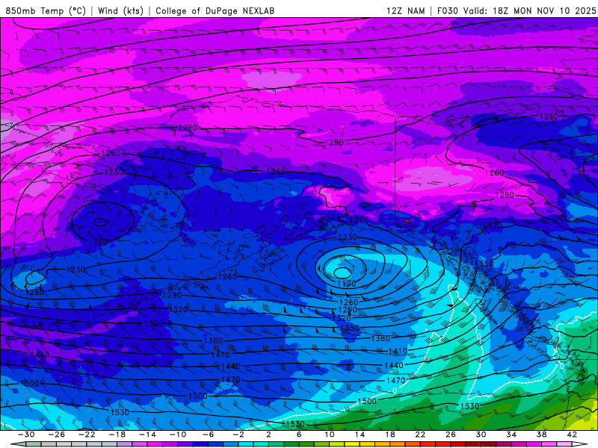Click the -18 colorbar tick label
Screen dimensions: 598x448
(x=117, y=435)
